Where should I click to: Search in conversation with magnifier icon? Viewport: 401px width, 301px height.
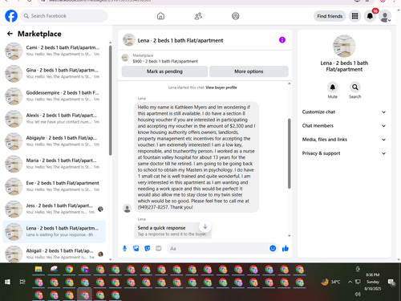(x=355, y=87)
